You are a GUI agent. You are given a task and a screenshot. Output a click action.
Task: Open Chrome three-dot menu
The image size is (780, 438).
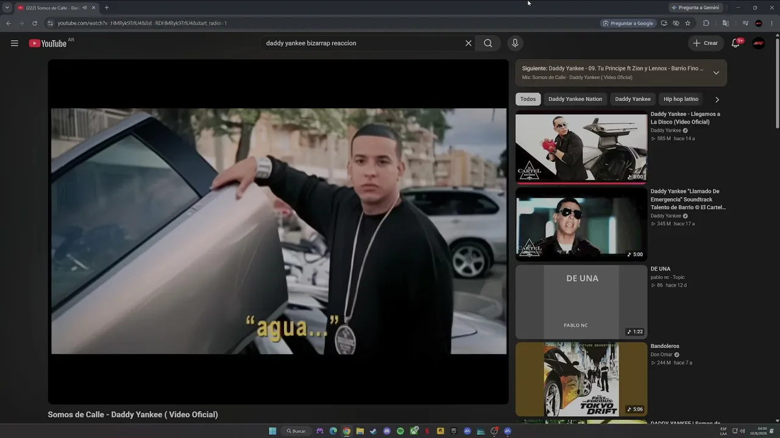point(771,23)
